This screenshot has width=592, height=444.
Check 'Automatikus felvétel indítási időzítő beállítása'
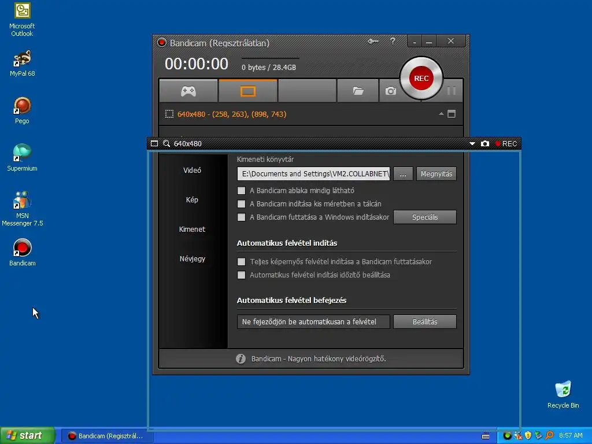click(241, 275)
